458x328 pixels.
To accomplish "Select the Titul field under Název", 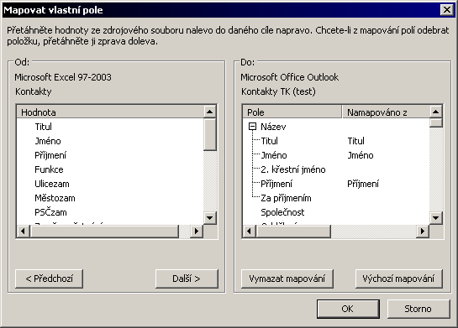I will click(x=269, y=141).
